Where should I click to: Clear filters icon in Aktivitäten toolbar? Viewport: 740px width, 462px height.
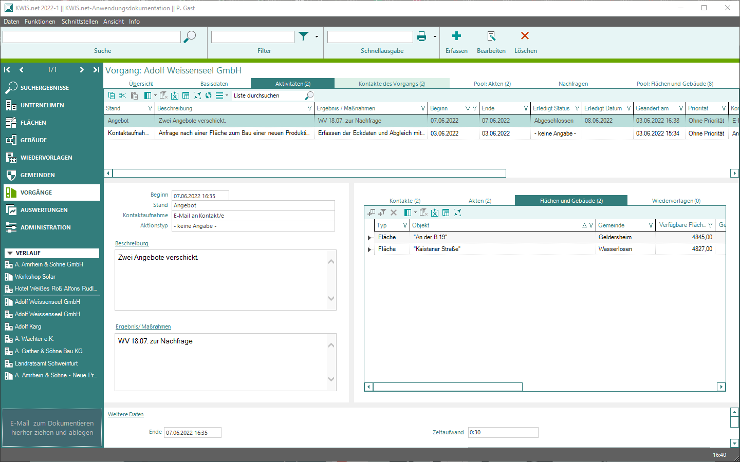click(163, 95)
